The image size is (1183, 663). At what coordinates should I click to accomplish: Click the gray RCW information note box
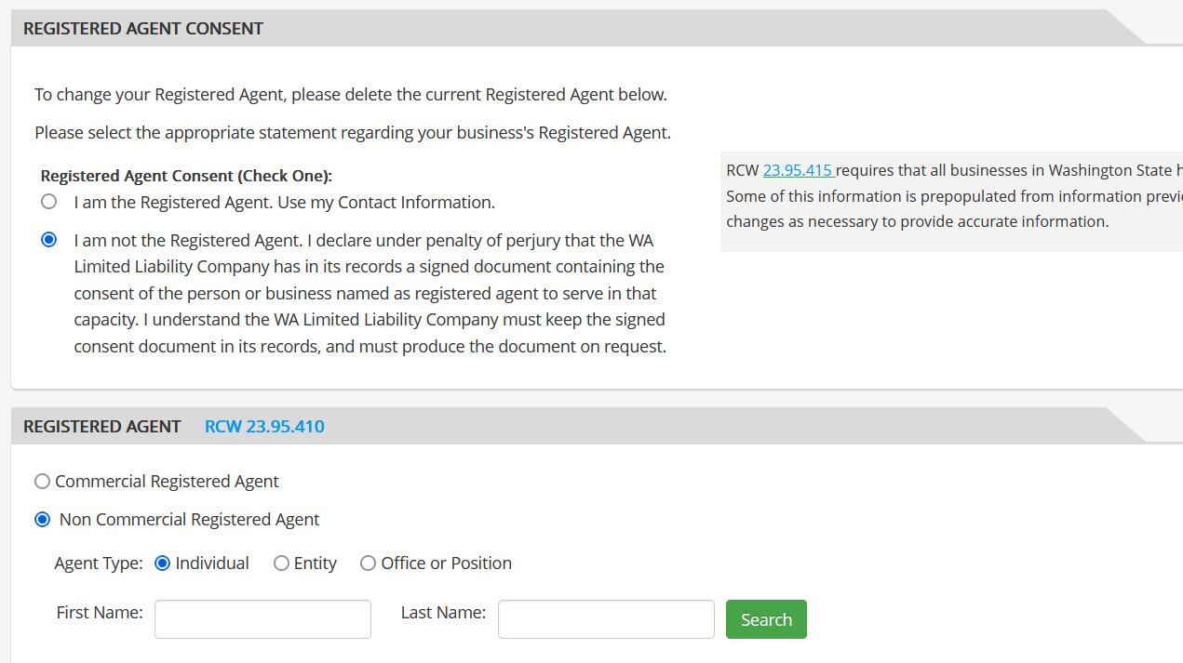951,202
